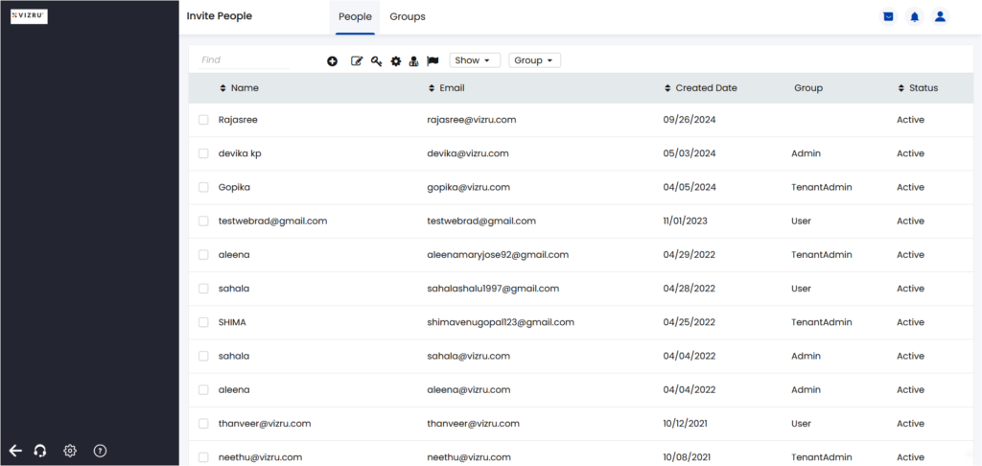Click the back arrow in sidebar
Screen dimensions: 982x466
(15, 451)
